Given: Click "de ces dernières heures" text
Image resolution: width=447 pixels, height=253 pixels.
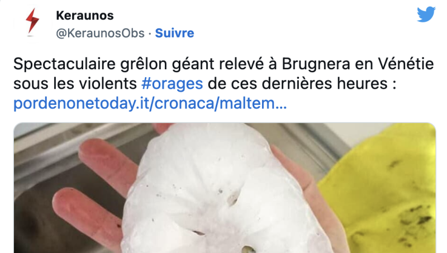Looking at the screenshot, I should (298, 84).
